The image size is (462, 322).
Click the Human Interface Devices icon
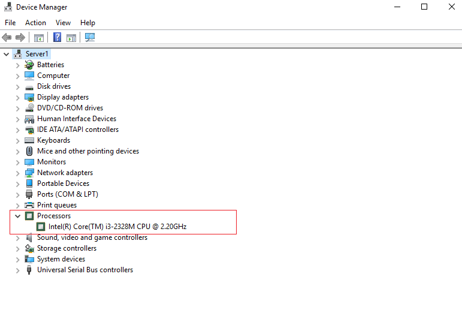tap(29, 119)
